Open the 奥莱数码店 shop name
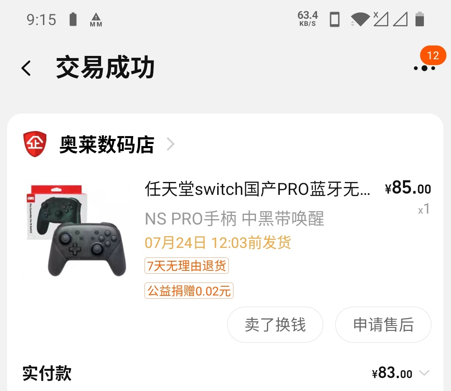Image resolution: width=451 pixels, height=391 pixels. 107,144
